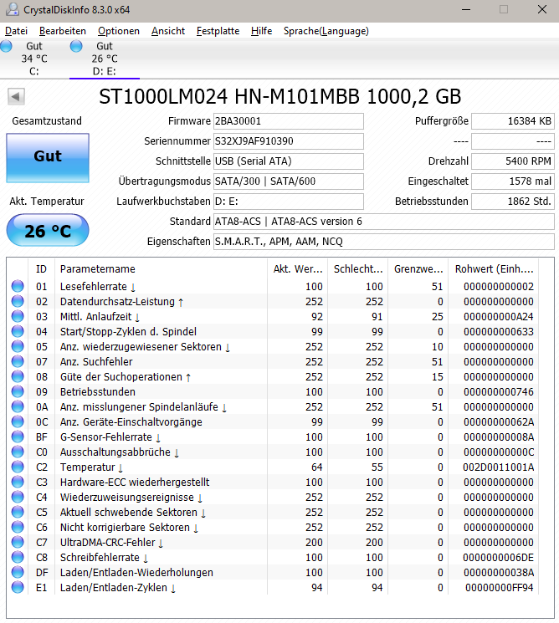The image size is (559, 623).
Task: Open the Optionen menu
Action: [119, 31]
